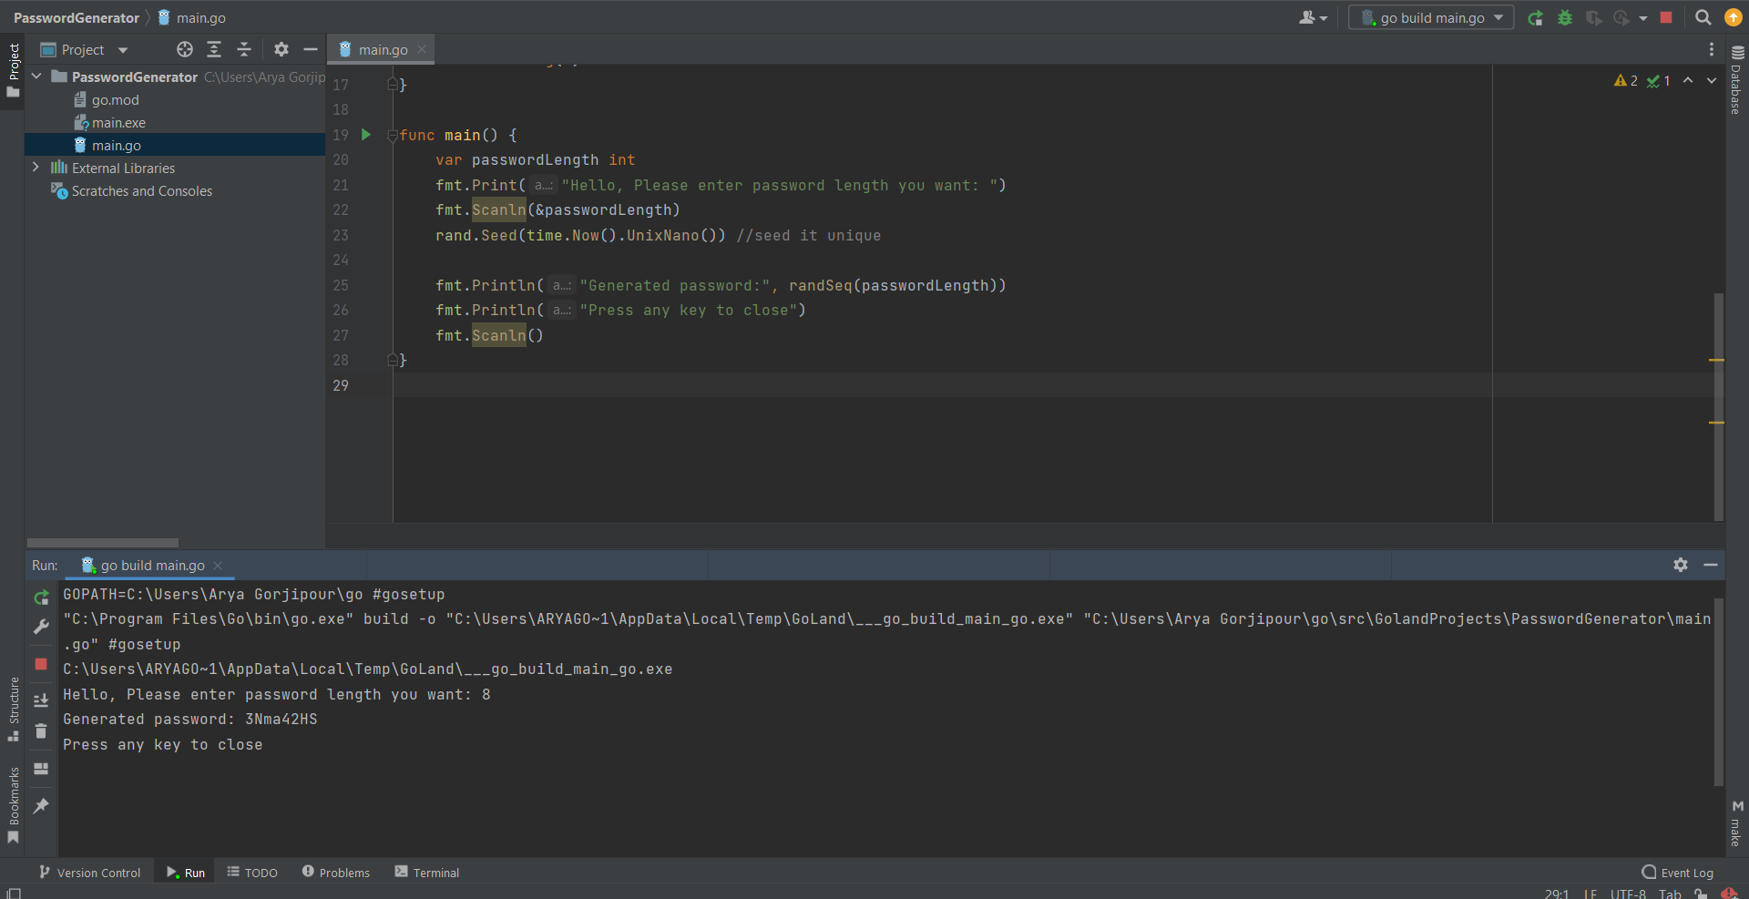
Task: Click Rerun icon in Run panel
Action: point(41,598)
